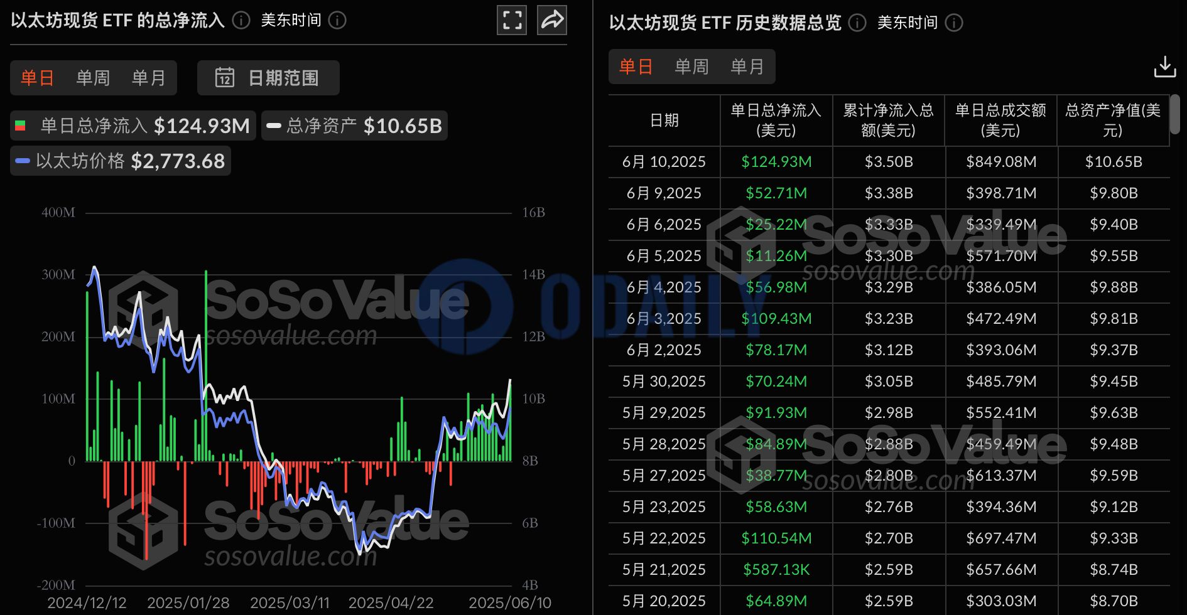
Task: Toggle 以太坊价格 series in chart legend
Action: 121,161
